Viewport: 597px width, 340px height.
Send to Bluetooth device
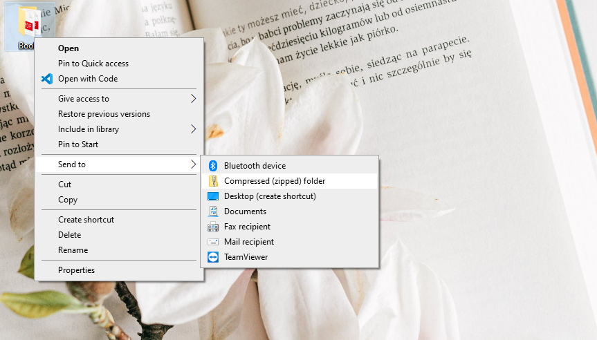[x=290, y=166]
